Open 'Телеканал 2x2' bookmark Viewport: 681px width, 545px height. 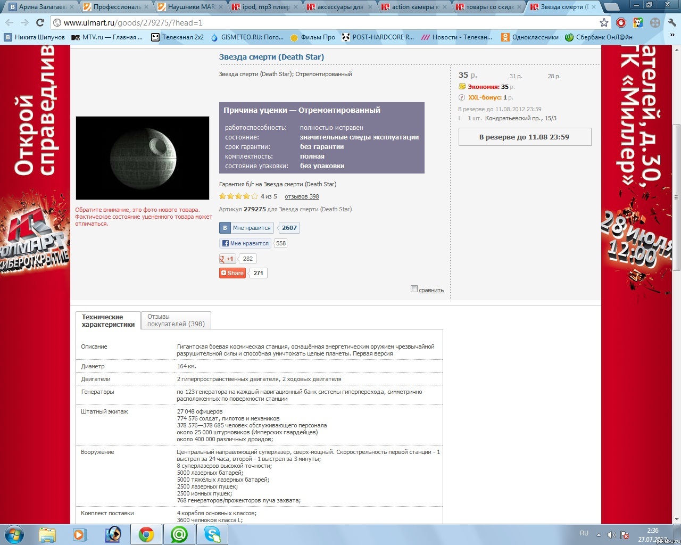coord(178,37)
